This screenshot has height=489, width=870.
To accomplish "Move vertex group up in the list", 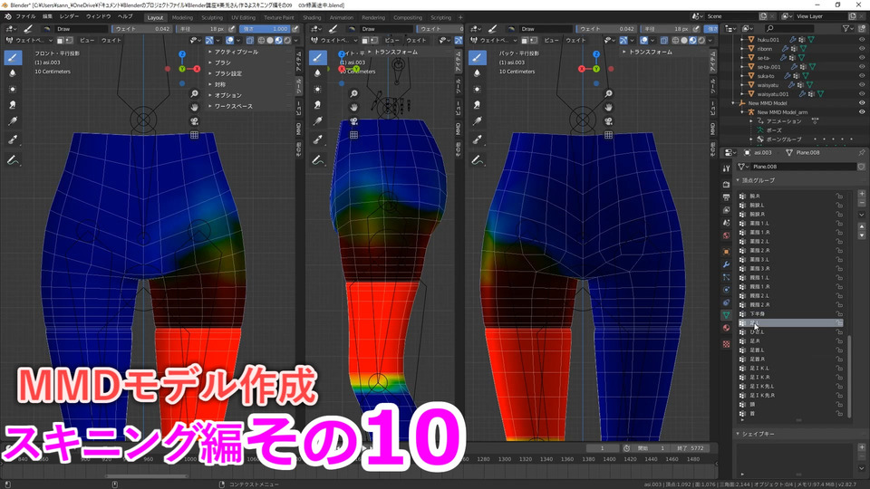I will point(862,226).
